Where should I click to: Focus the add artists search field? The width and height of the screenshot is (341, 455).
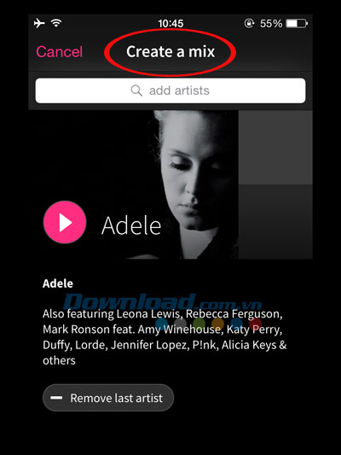click(170, 90)
